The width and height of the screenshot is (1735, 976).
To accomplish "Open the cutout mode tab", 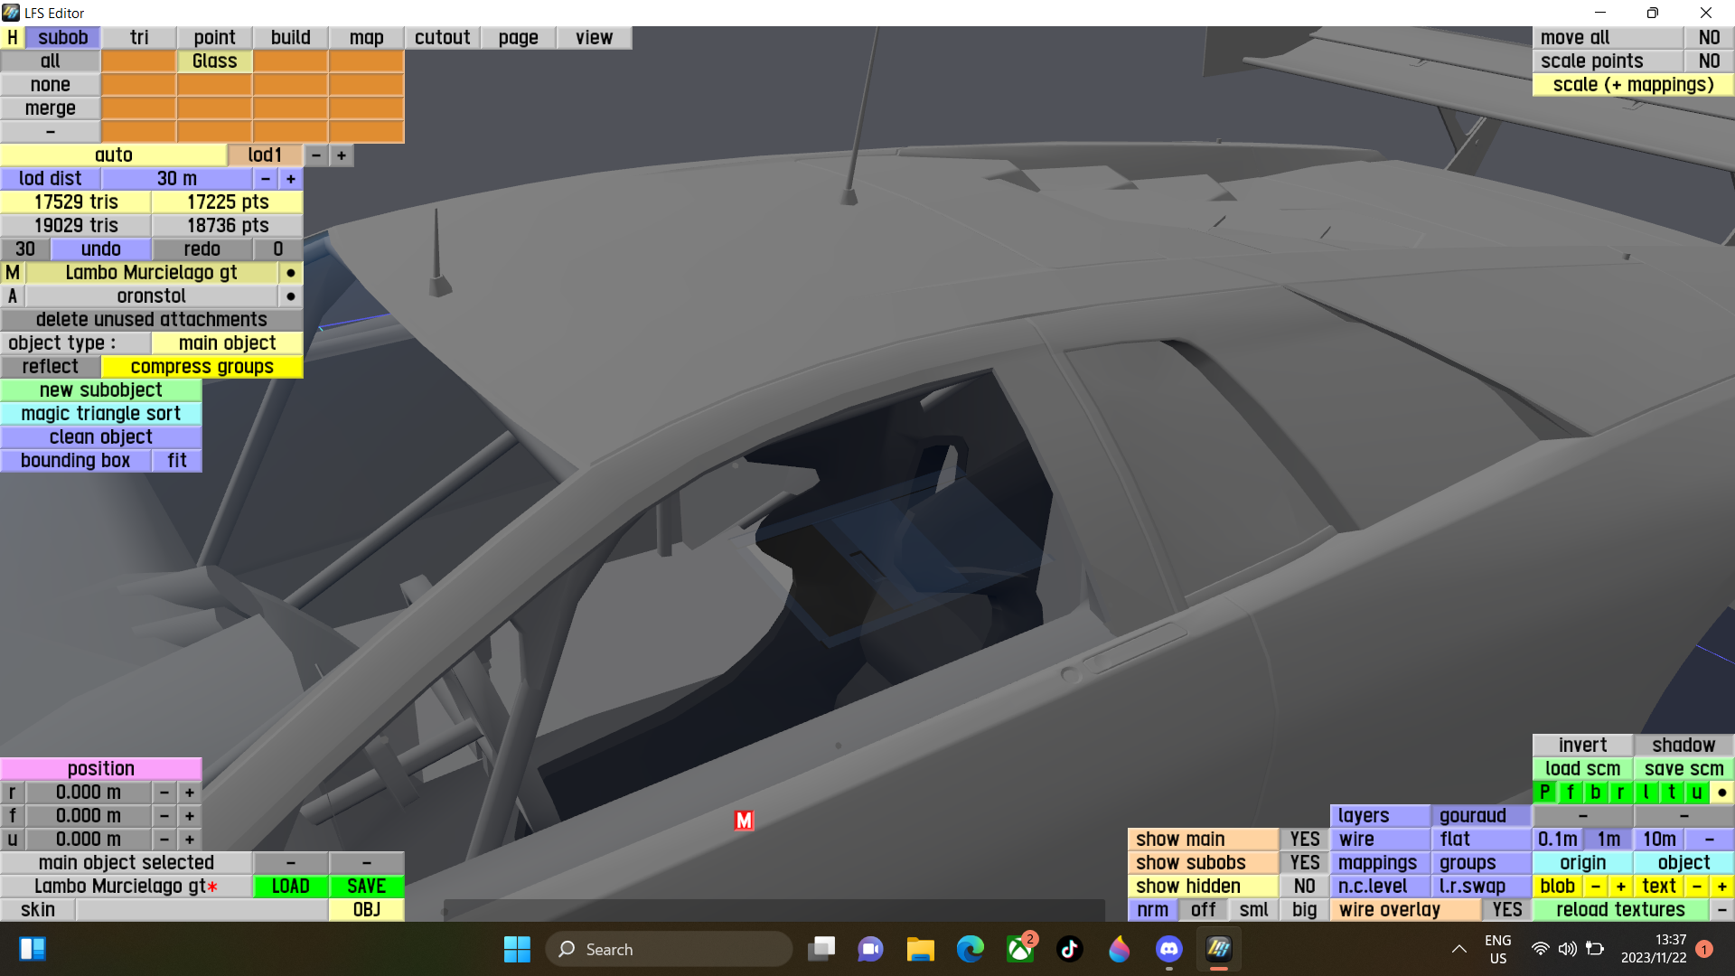I will point(442,37).
